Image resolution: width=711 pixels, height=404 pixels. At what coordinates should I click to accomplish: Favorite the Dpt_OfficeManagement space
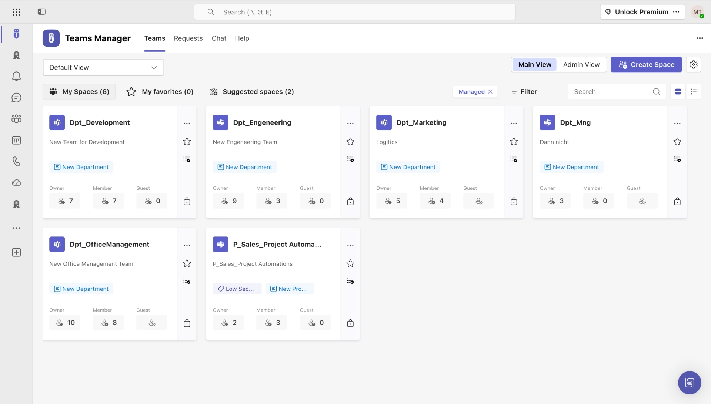click(187, 263)
